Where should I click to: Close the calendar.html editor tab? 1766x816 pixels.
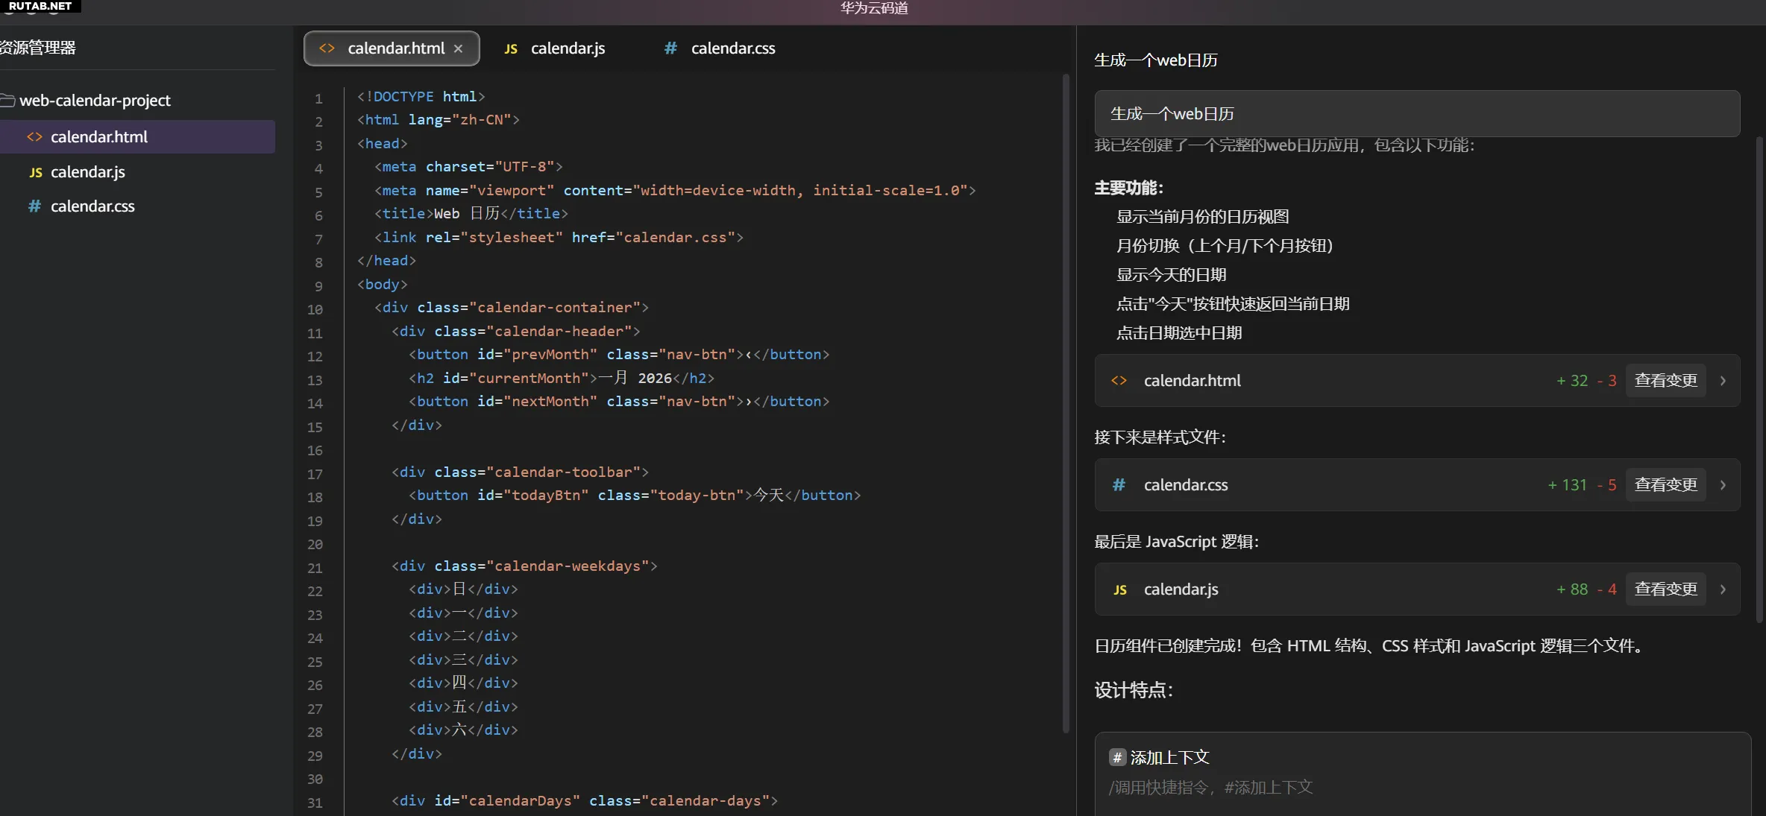(458, 48)
